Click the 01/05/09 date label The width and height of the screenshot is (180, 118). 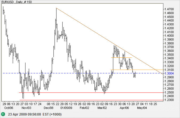coord(66,108)
